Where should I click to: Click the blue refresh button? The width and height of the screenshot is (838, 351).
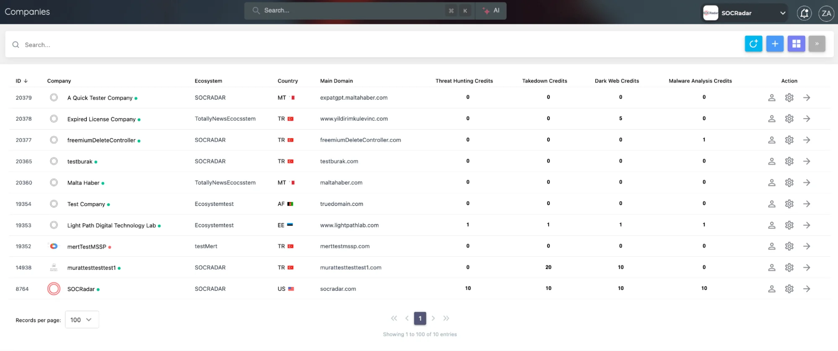tap(753, 44)
